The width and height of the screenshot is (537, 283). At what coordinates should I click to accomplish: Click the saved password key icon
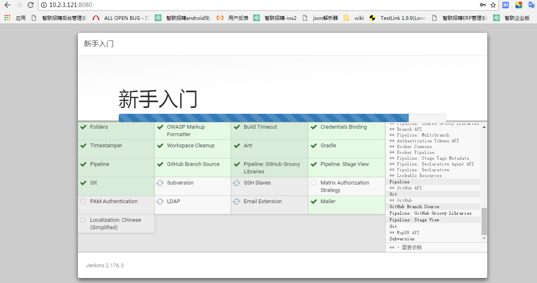482,5
